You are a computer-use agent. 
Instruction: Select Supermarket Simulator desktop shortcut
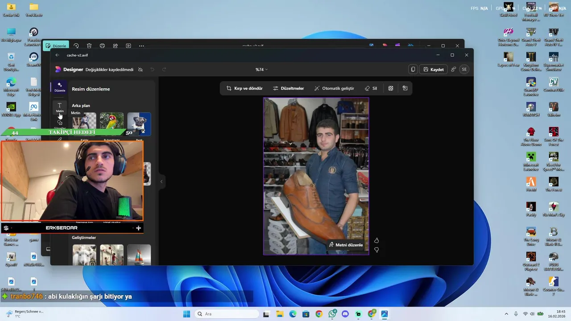553,62
